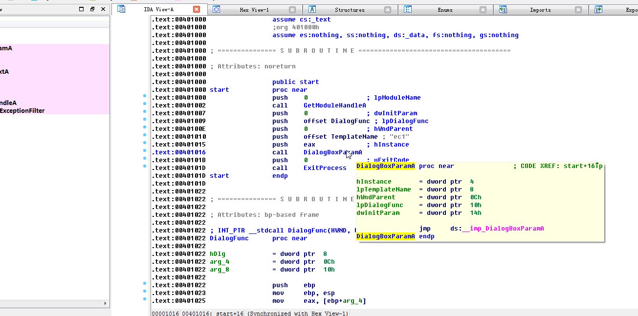The image size is (638, 316).
Task: Toggle breakpoint dot at push ebp line
Action: coord(145,283)
